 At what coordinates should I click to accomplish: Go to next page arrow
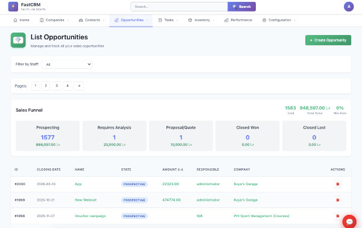point(78,86)
